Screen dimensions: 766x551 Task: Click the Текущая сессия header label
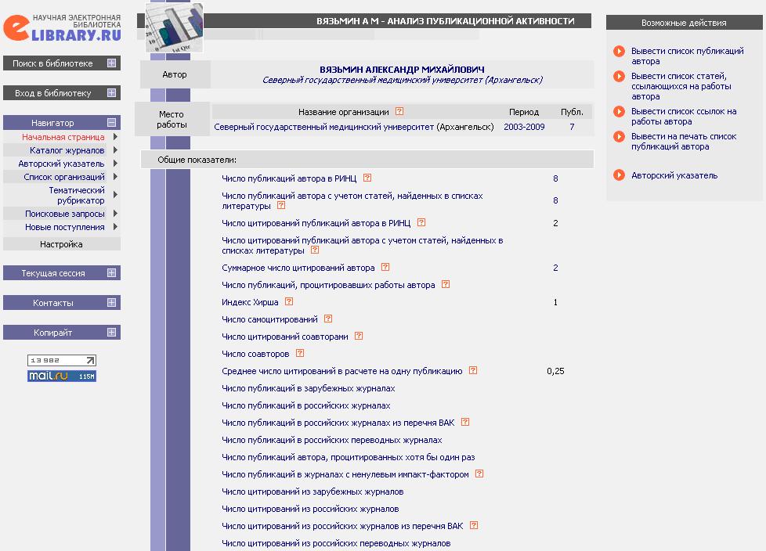52,273
